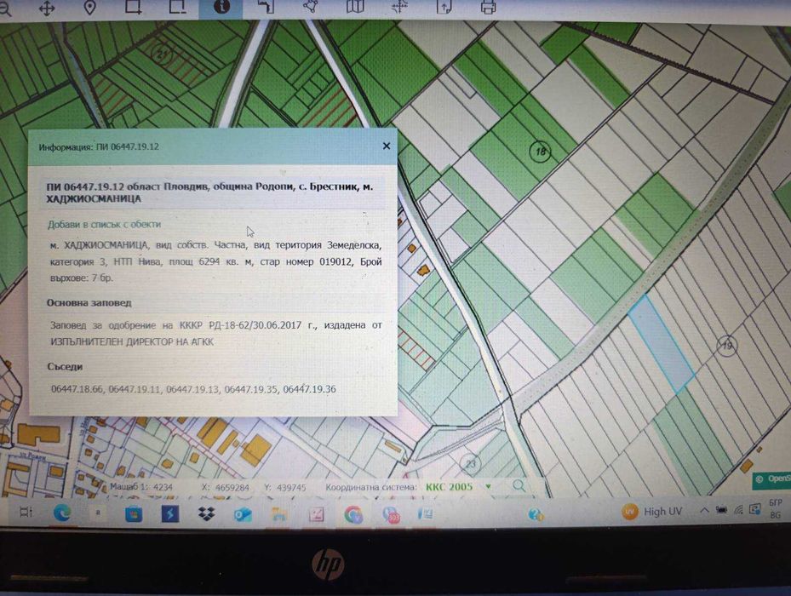Viewport: 791px width, 596px height.
Task: Open the map layers book icon
Action: coord(355,7)
